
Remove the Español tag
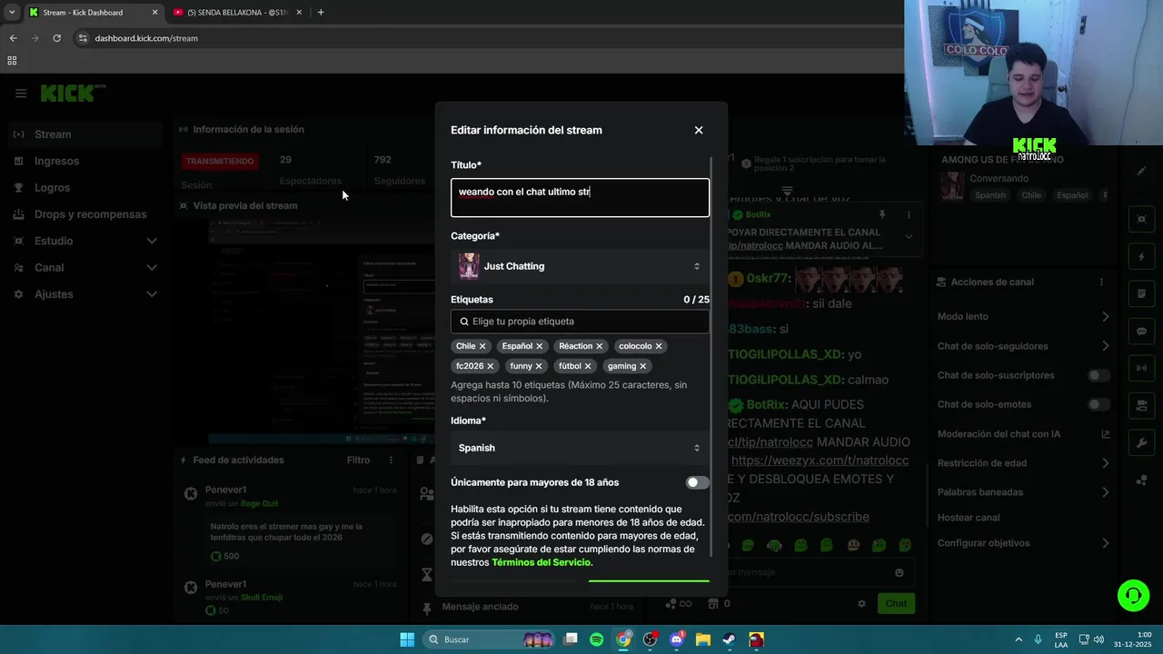point(539,346)
